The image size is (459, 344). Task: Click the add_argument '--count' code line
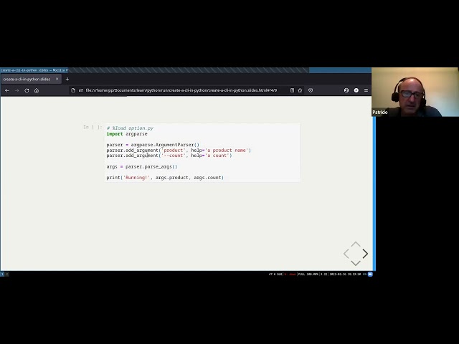(169, 156)
